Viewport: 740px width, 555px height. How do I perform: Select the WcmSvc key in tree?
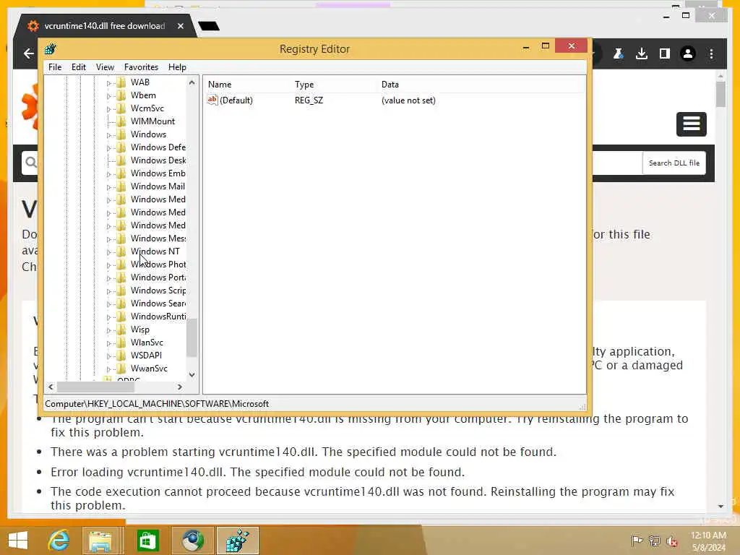[147, 108]
